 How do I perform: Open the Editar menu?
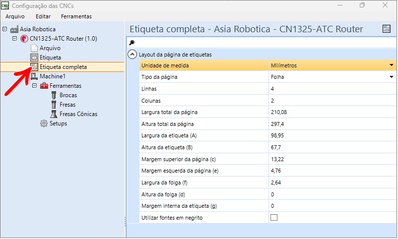point(43,16)
